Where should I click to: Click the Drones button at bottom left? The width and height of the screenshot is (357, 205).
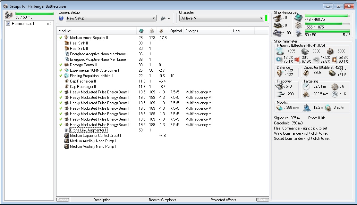(63, 200)
